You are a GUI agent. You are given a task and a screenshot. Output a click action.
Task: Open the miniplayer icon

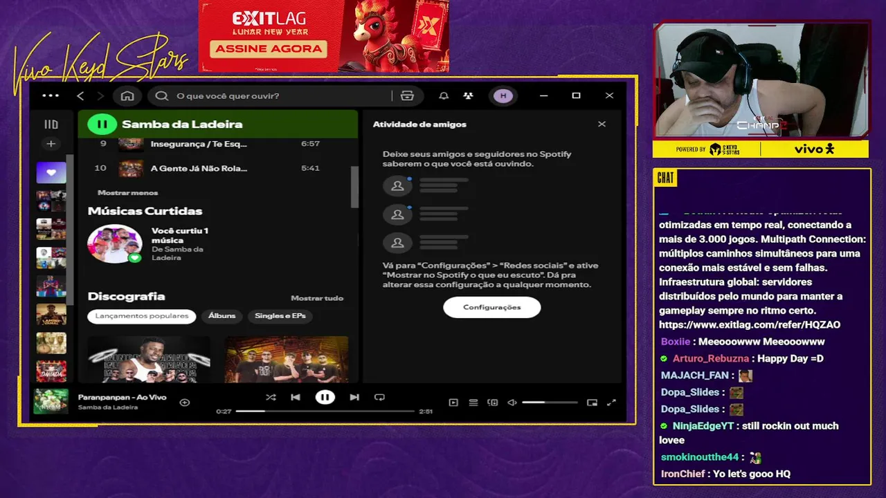(592, 403)
